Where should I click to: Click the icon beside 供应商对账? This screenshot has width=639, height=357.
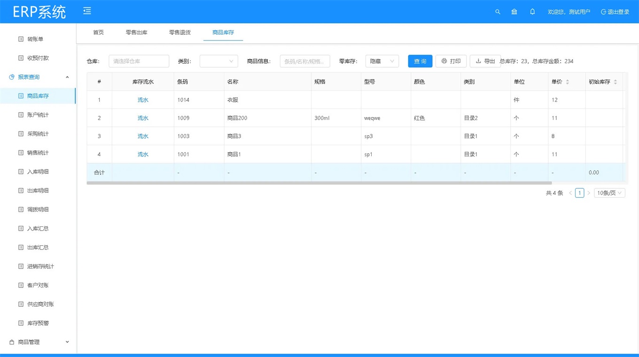point(21,304)
